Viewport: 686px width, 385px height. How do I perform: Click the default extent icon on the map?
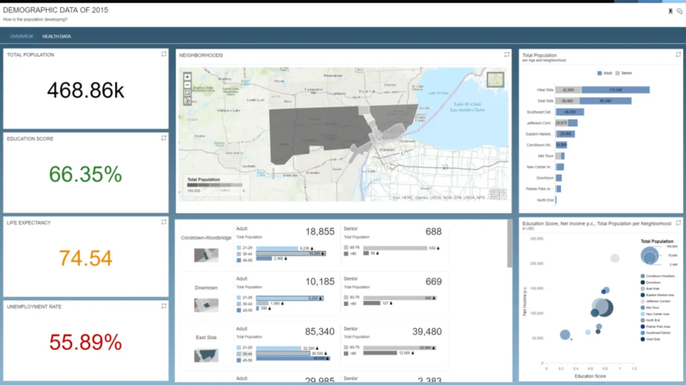click(x=186, y=93)
